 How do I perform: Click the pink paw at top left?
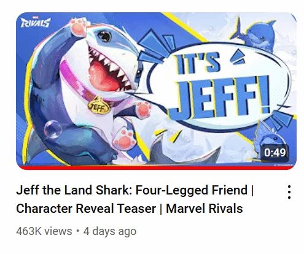click(79, 26)
